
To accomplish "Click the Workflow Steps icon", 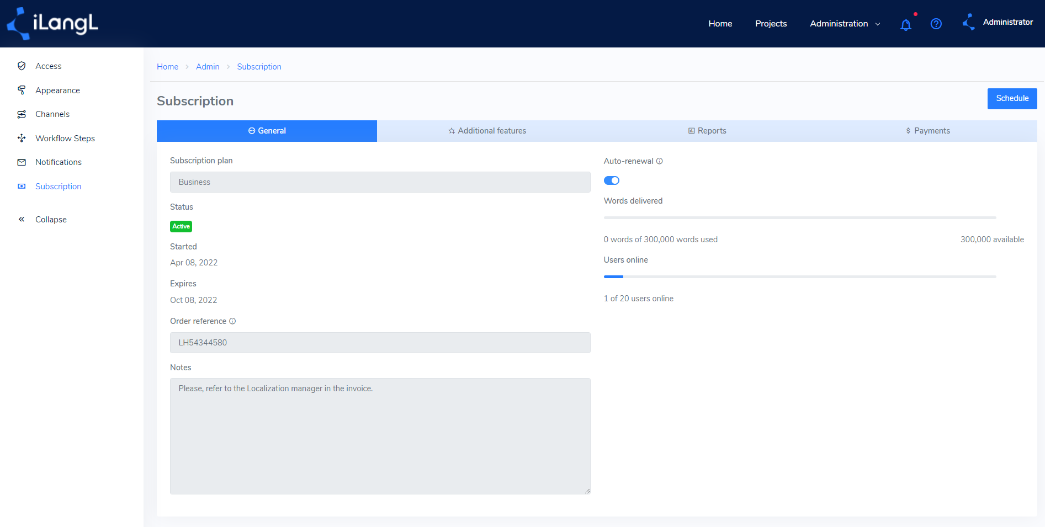I will point(22,138).
